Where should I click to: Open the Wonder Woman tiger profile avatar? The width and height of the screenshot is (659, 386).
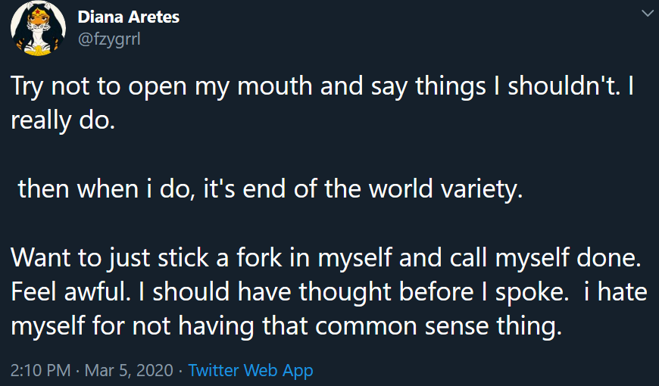38,28
